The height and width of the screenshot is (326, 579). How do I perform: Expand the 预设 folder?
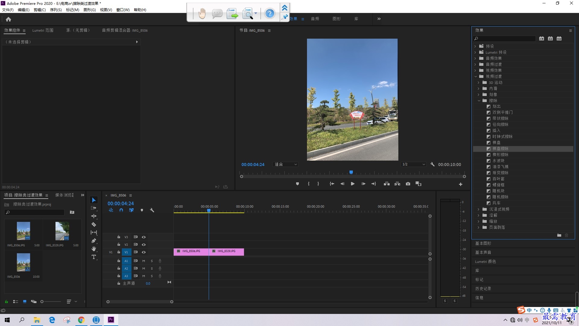point(475,46)
